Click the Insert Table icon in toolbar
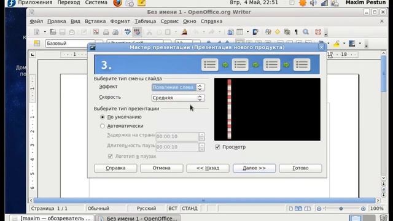The image size is (393, 221). tap(240, 32)
